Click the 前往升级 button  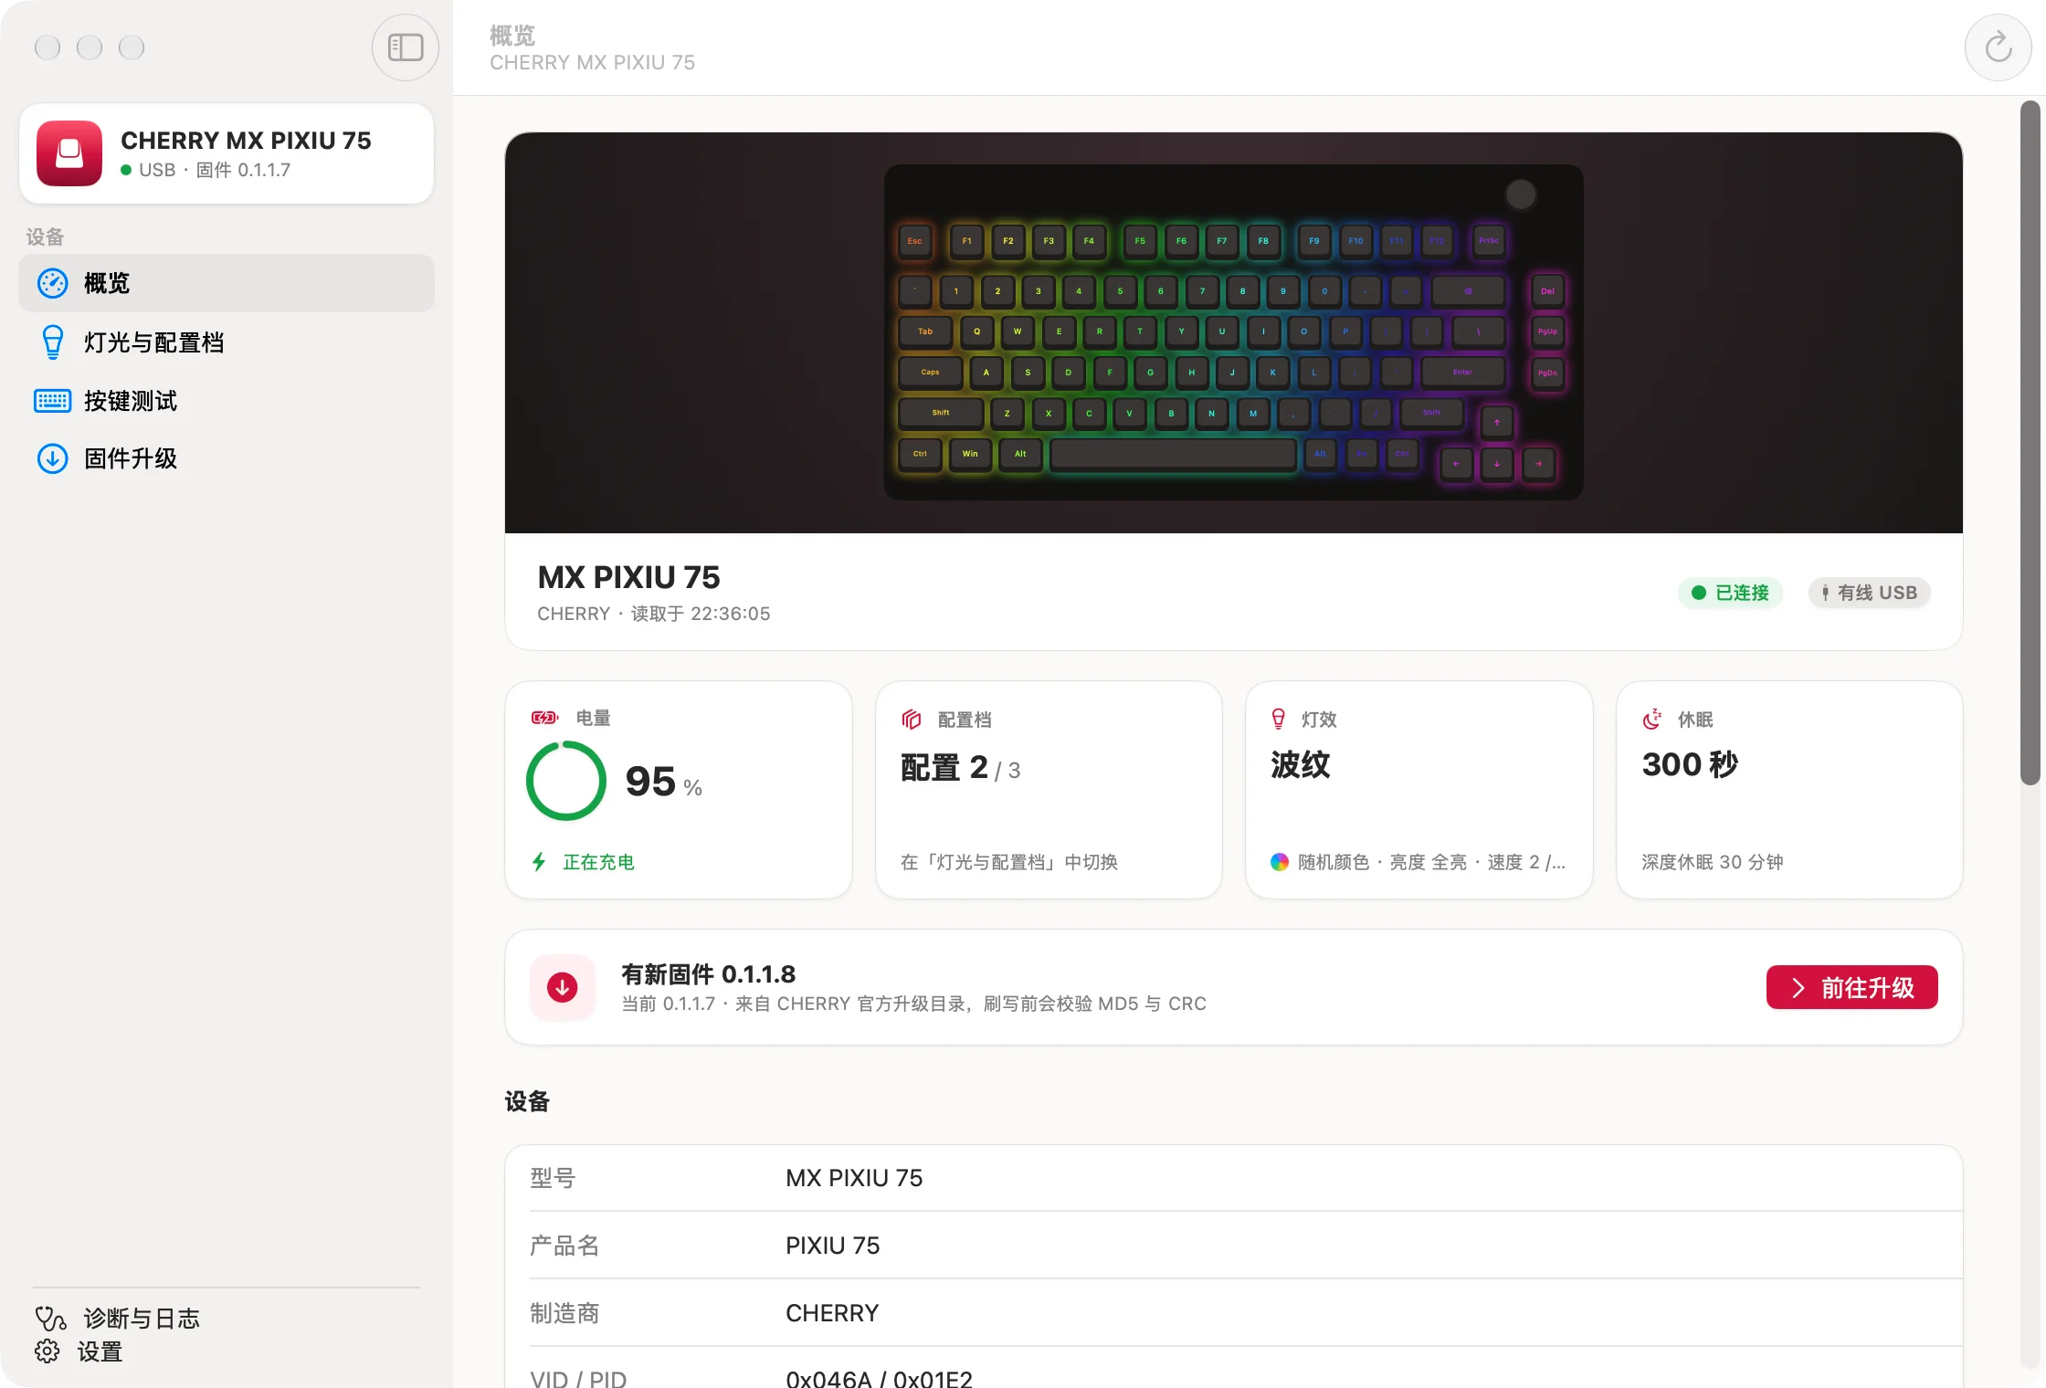click(1851, 987)
